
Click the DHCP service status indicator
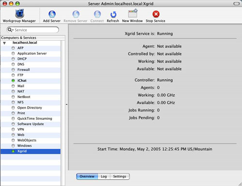point(13,59)
